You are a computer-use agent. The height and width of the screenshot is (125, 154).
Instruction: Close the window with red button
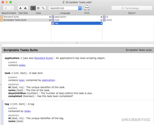tap(3, 2)
